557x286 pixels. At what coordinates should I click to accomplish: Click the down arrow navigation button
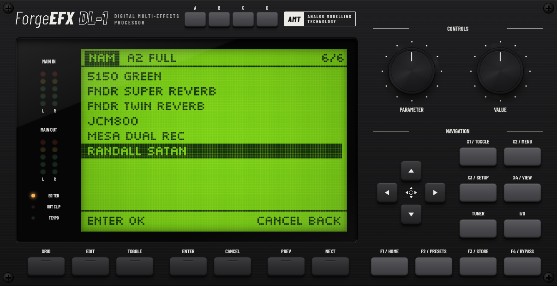[x=411, y=214]
